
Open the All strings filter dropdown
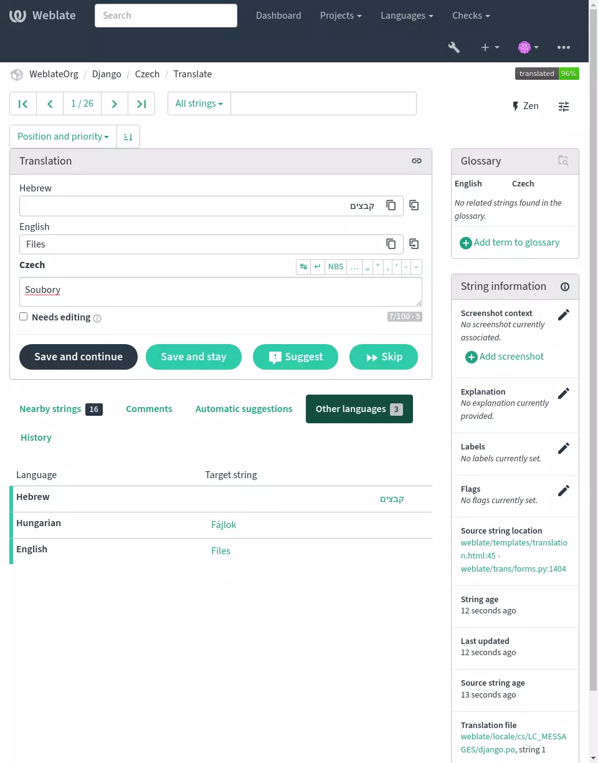click(x=199, y=103)
